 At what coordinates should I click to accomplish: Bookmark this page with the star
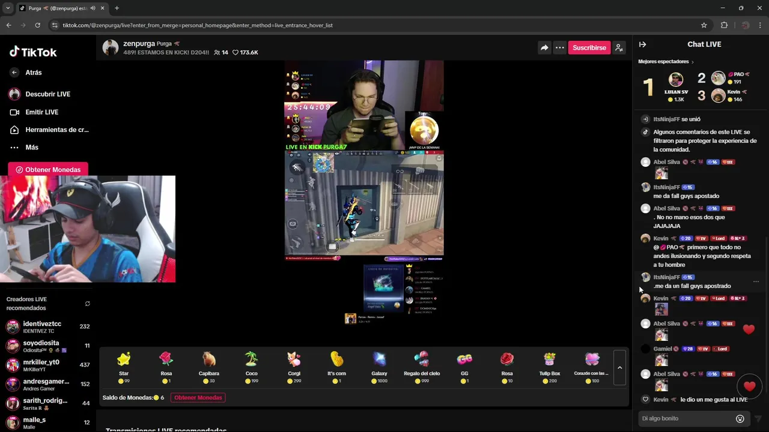(x=704, y=25)
